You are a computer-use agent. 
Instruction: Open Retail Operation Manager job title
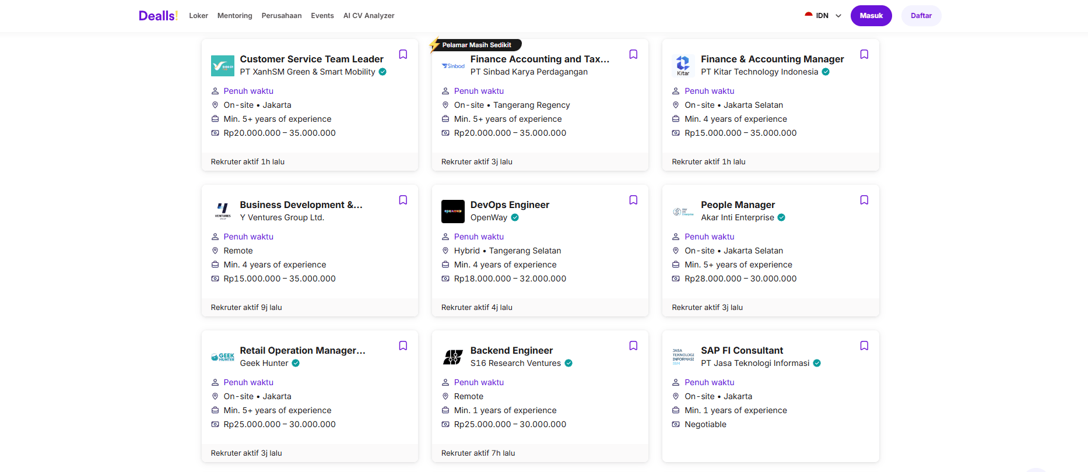303,350
